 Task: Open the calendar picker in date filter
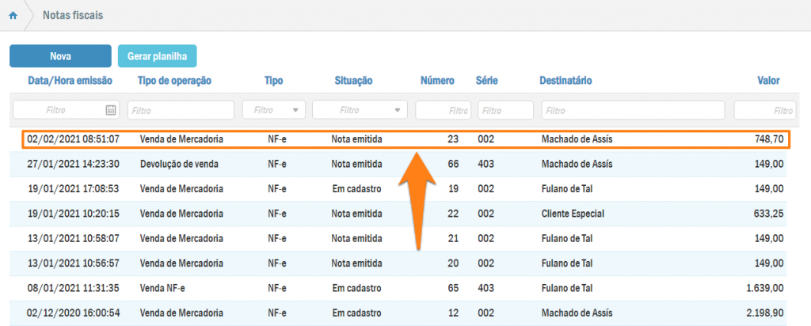coord(111,110)
